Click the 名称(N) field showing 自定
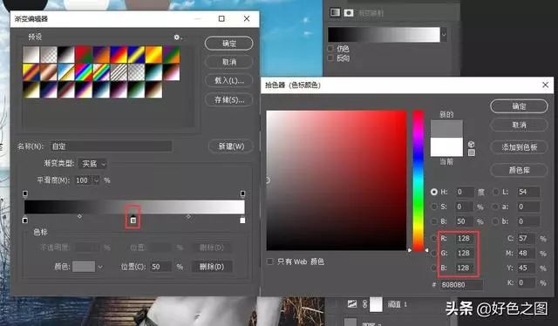 (111, 146)
